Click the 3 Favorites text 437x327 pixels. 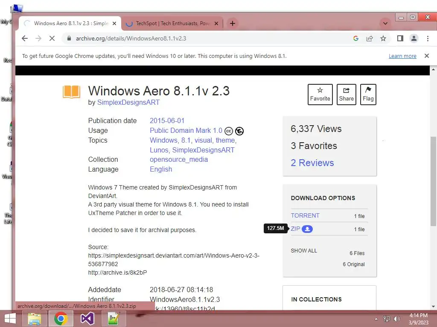point(314,146)
